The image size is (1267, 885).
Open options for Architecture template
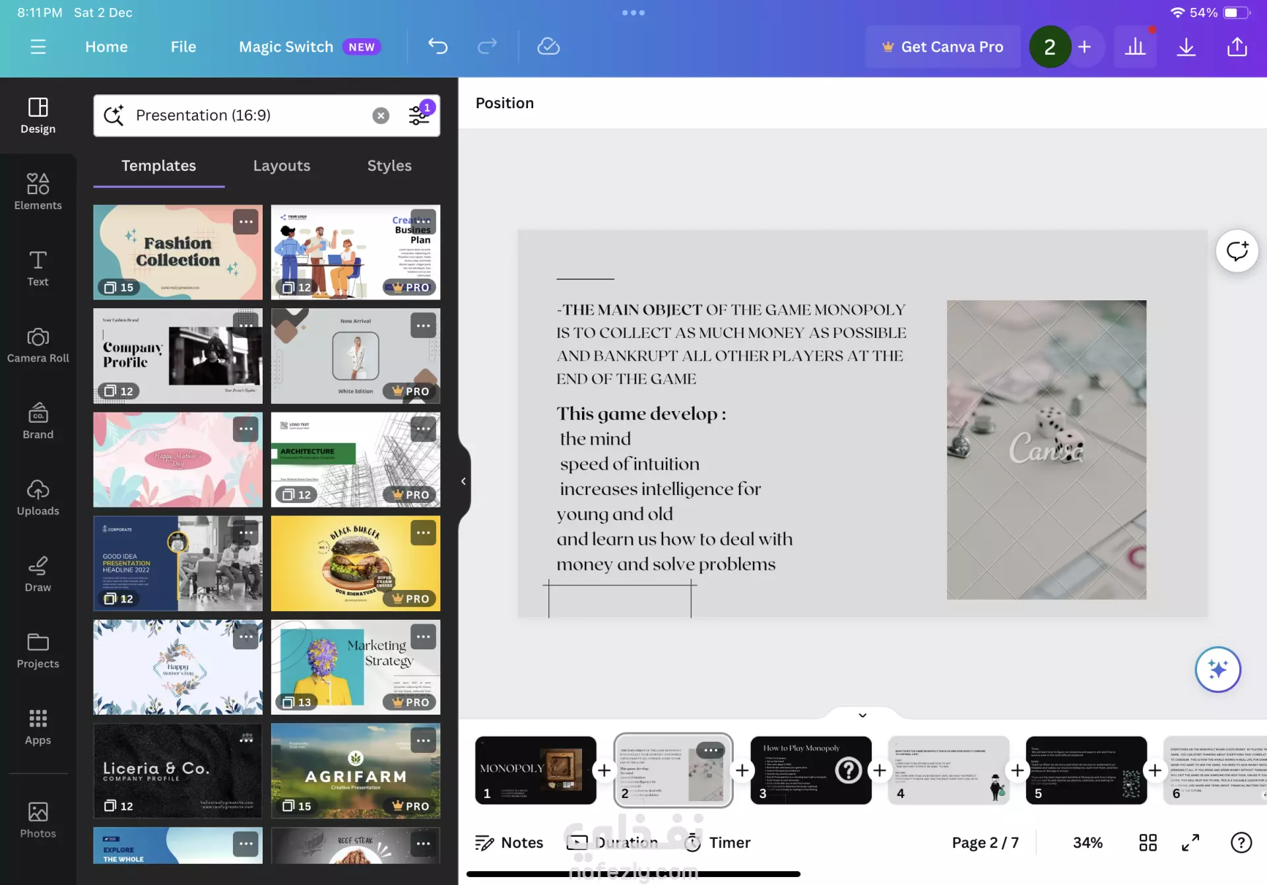coord(423,429)
